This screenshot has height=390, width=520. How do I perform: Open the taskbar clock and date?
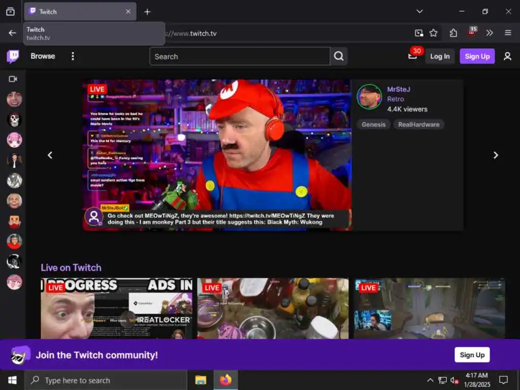[x=476, y=380]
